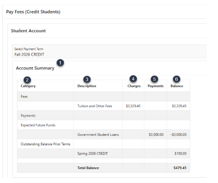Click the Fall 2026 CREDIT term value
The width and height of the screenshot is (218, 183).
pos(29,54)
